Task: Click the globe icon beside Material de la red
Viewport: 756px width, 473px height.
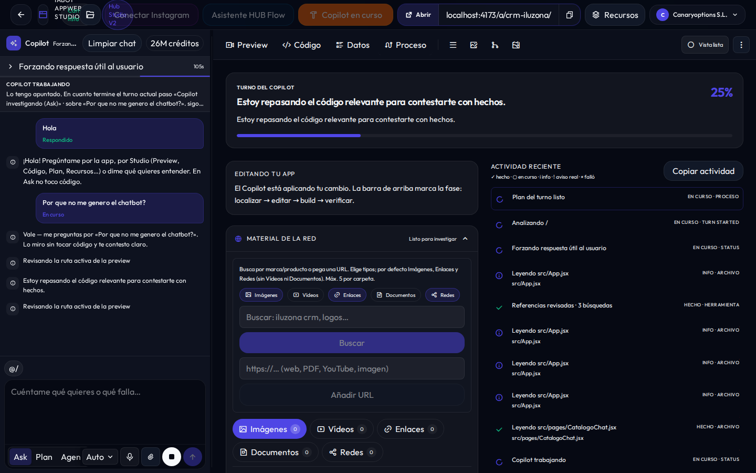Action: coord(238,239)
